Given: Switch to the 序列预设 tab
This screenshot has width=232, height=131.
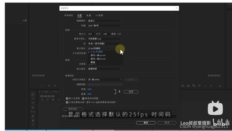Looking at the screenshot, I should tap(69, 15).
